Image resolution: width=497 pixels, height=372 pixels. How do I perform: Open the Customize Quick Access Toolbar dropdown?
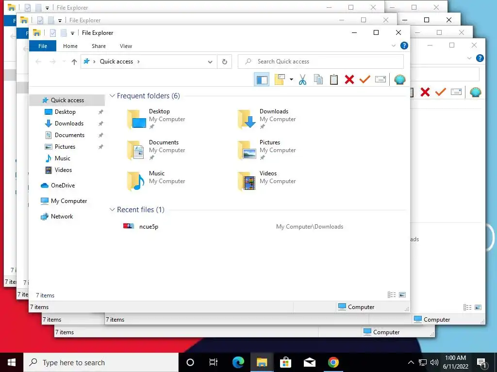coord(72,33)
